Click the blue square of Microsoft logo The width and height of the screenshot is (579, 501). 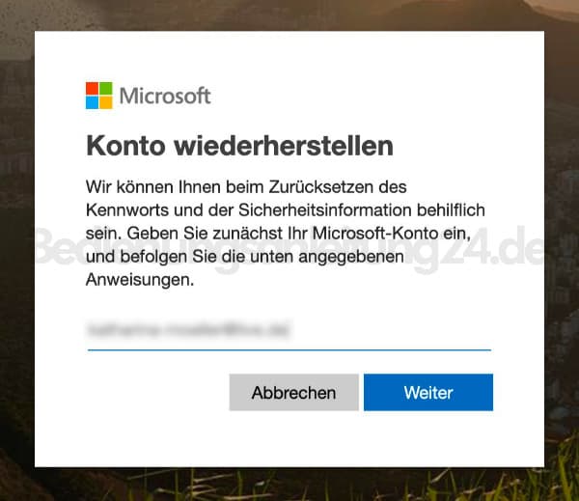[92, 102]
